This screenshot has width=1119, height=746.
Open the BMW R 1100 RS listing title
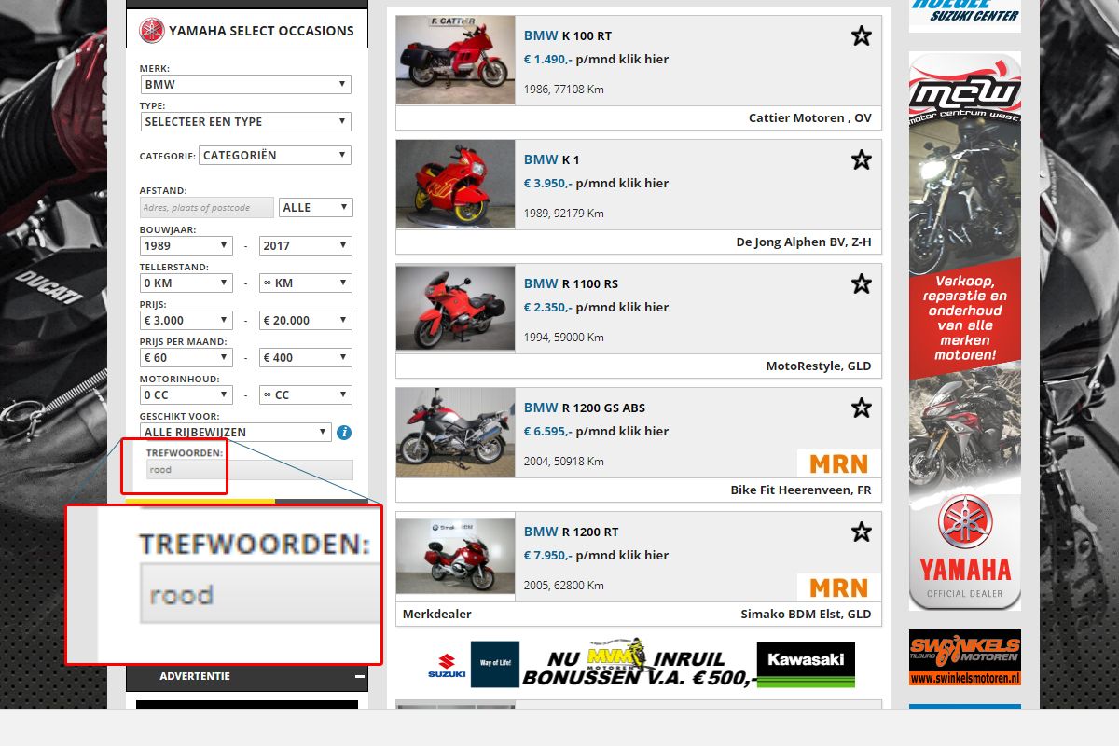click(571, 284)
